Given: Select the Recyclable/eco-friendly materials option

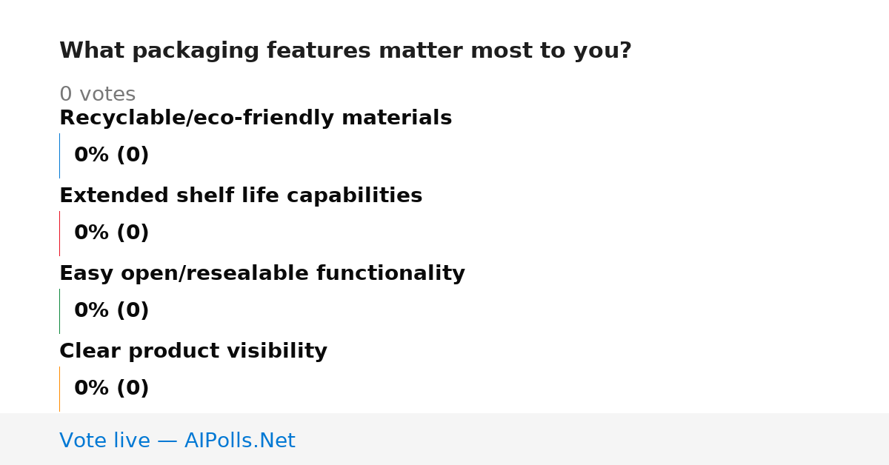Looking at the screenshot, I should (x=256, y=118).
